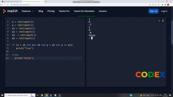This screenshot has height=97, width=173.
Task: Toggle the browser side panel
Action: pos(165,5)
